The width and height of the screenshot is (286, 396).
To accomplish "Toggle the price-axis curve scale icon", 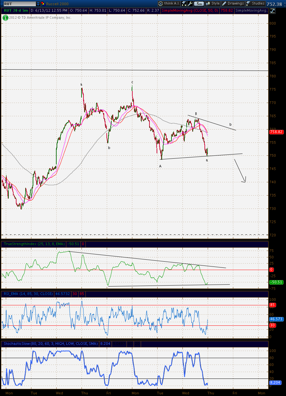I will point(272,11).
